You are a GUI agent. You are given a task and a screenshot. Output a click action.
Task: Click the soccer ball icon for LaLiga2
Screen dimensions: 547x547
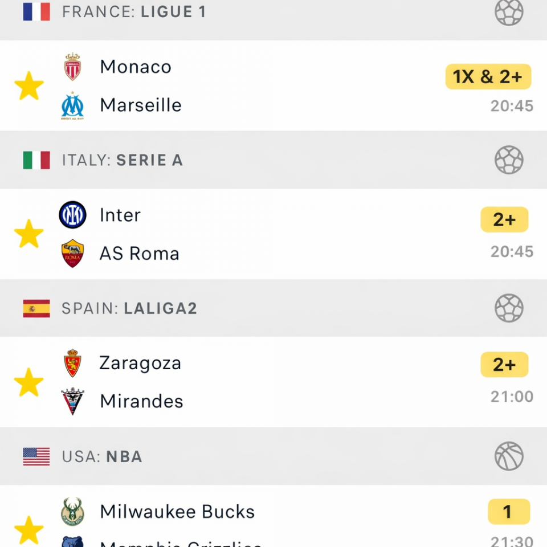509,308
